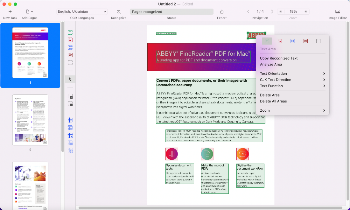This screenshot has width=350, height=210.
Task: Select the Recognition Area tool in left toolstrip
Action: click(x=70, y=62)
